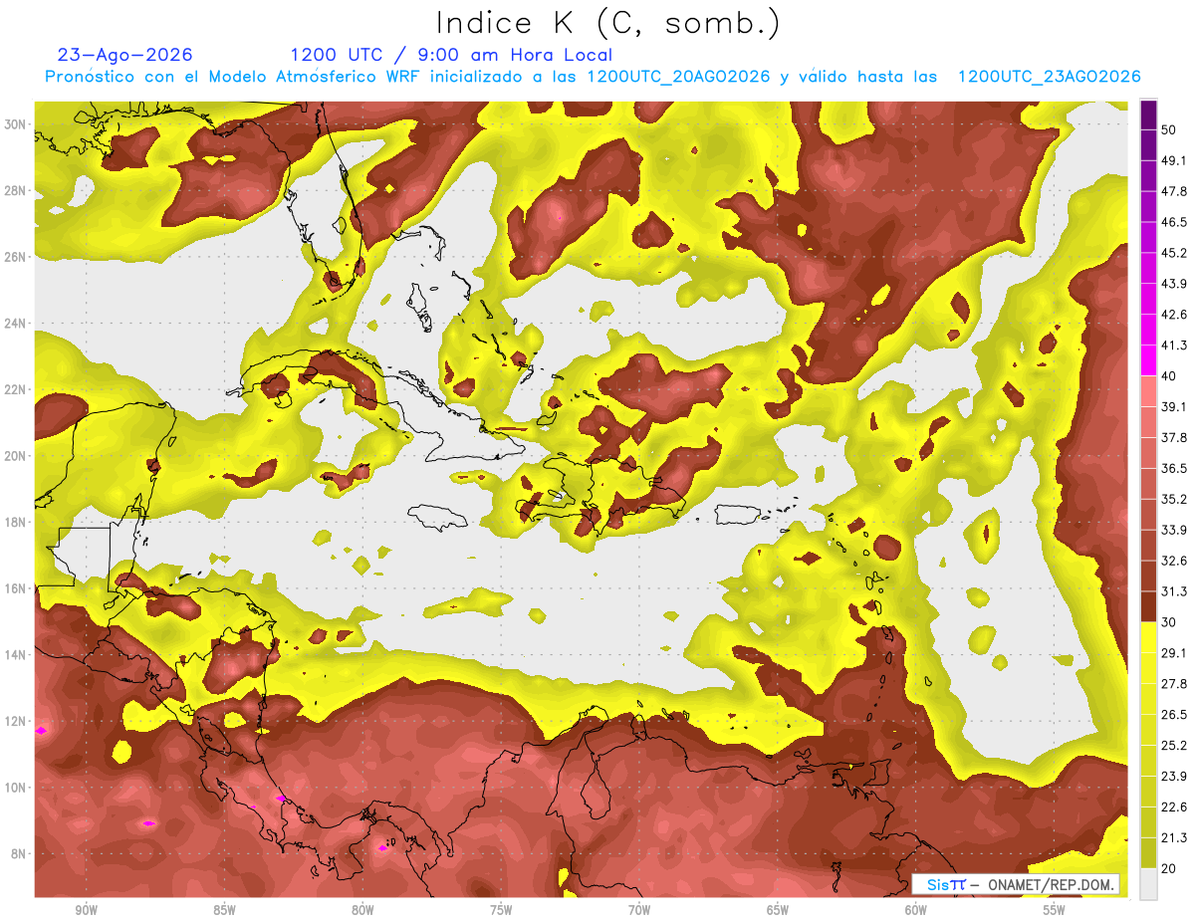Click the colorbar value 27.8
Viewport: 1195px width, 923px height.
click(1173, 684)
